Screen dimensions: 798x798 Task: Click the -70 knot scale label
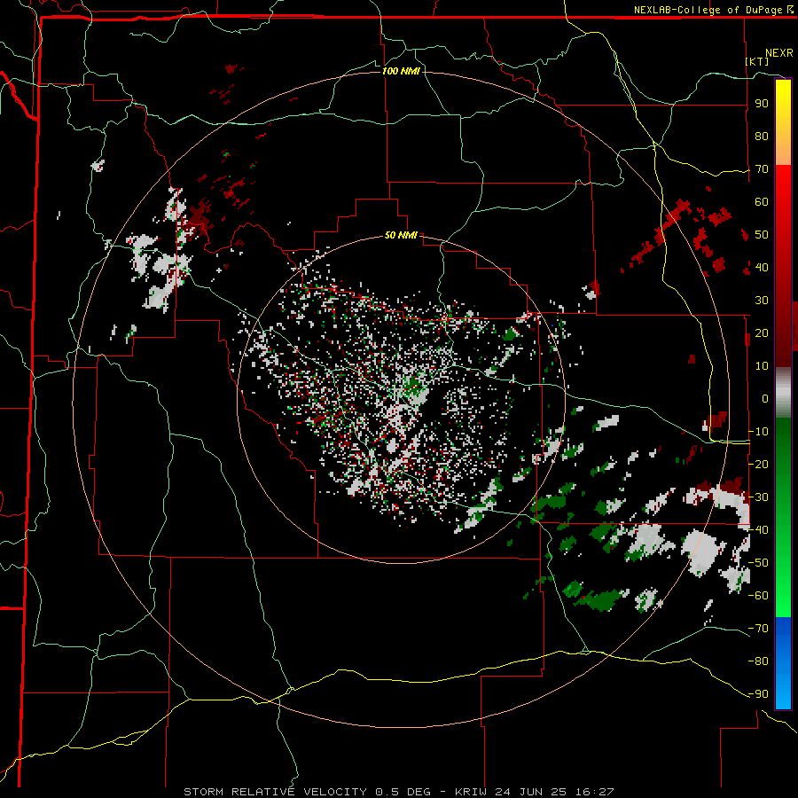[x=759, y=629]
